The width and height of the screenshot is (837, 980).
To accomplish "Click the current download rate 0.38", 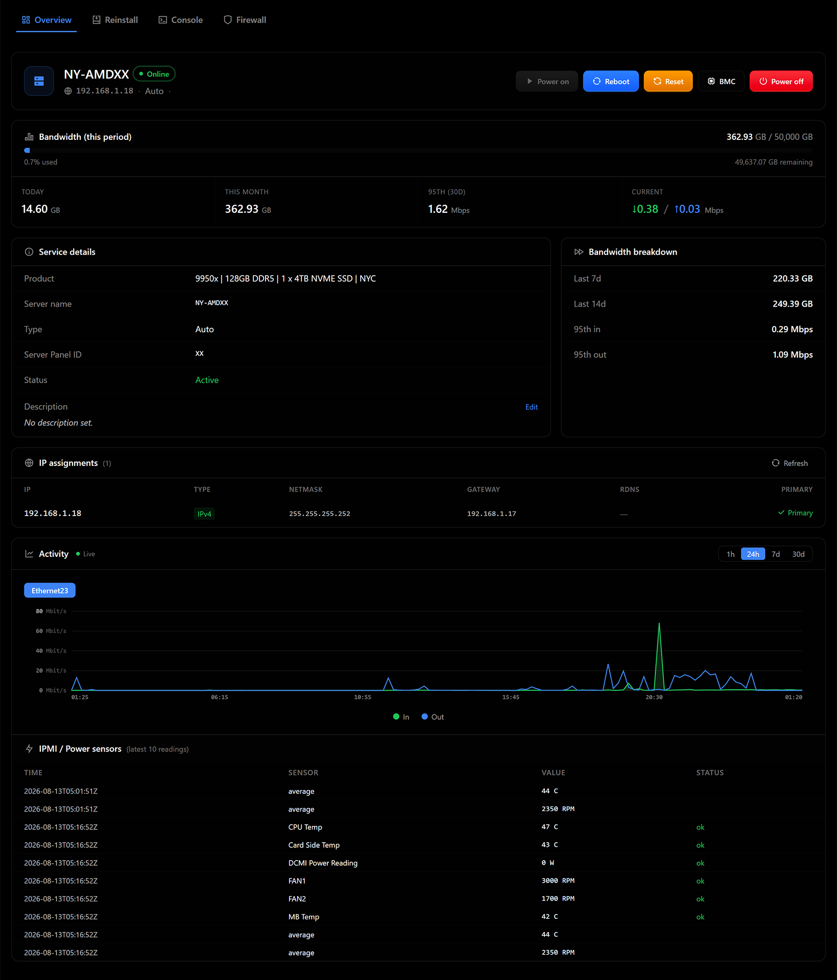I will click(645, 209).
